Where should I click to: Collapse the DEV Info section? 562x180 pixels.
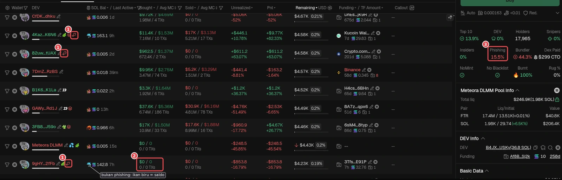click(x=483, y=139)
